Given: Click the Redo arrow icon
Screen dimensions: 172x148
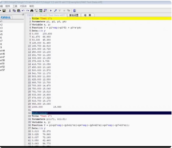Looking at the screenshot, I should click(x=28, y=11).
